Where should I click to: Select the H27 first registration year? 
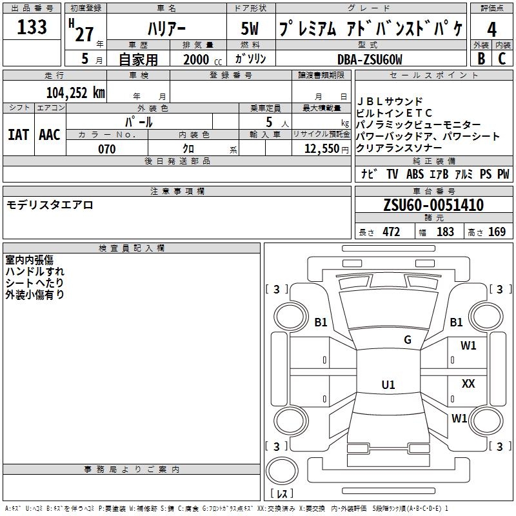[81, 30]
